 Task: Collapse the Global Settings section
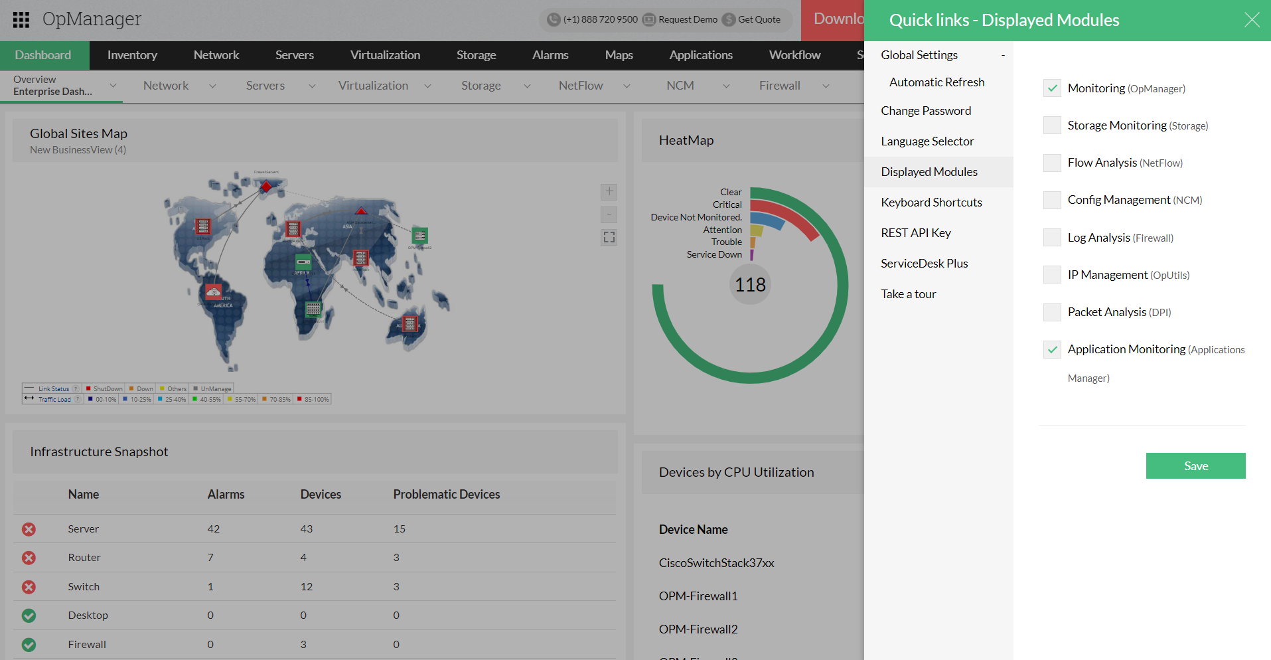click(1002, 55)
